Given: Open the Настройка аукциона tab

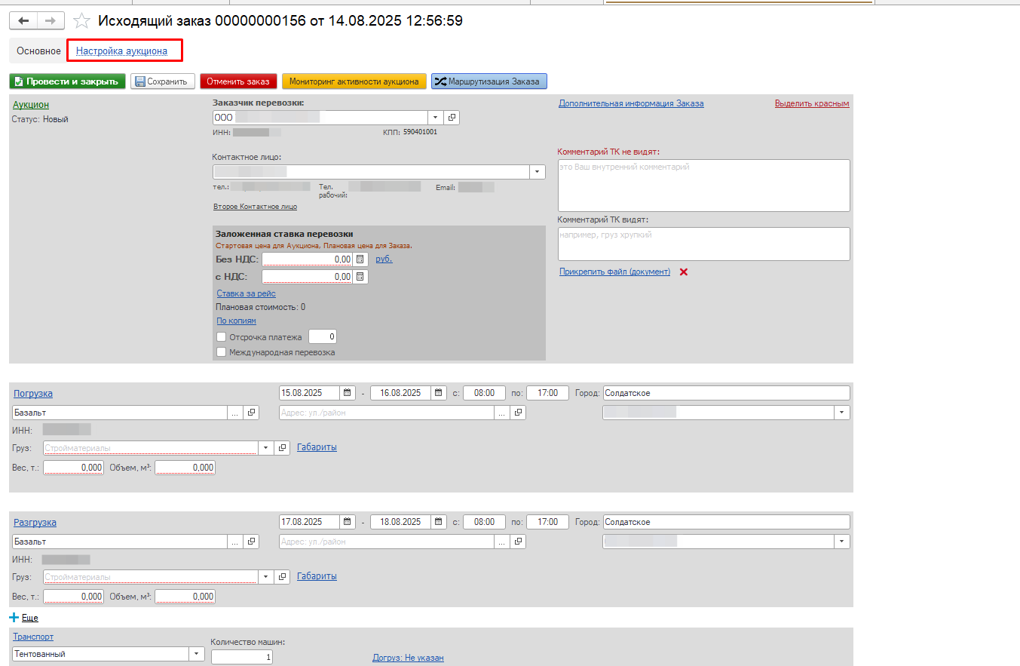Looking at the screenshot, I should click(x=121, y=51).
